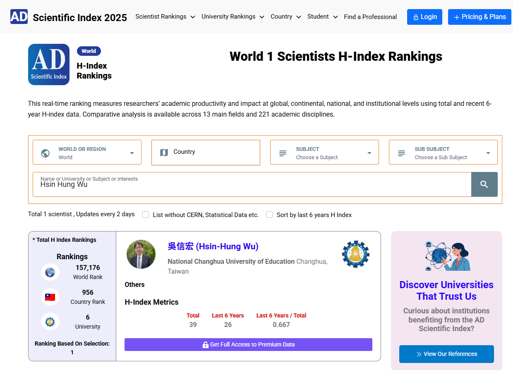
Task: Click the Login button
Action: coord(424,17)
